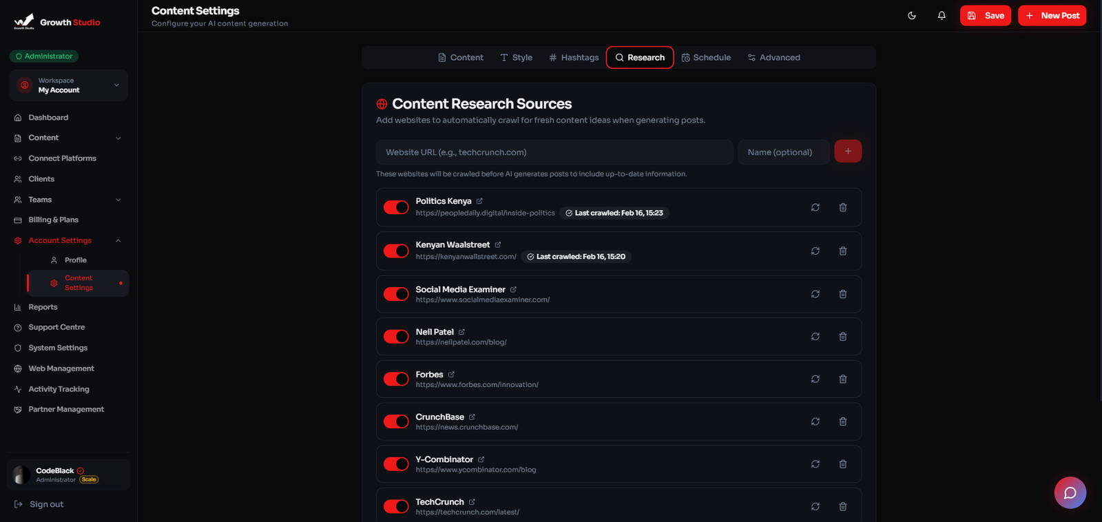The width and height of the screenshot is (1102, 522).
Task: Delete the Forbes source
Action: (x=843, y=379)
